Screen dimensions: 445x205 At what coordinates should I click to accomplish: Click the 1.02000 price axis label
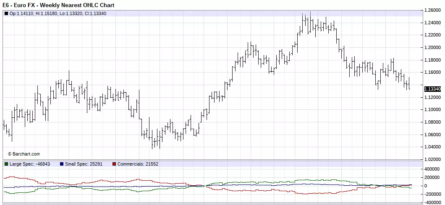tap(432, 159)
